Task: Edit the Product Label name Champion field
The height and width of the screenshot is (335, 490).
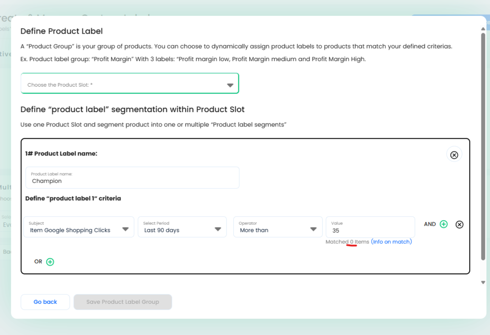Action: pyautogui.click(x=133, y=177)
